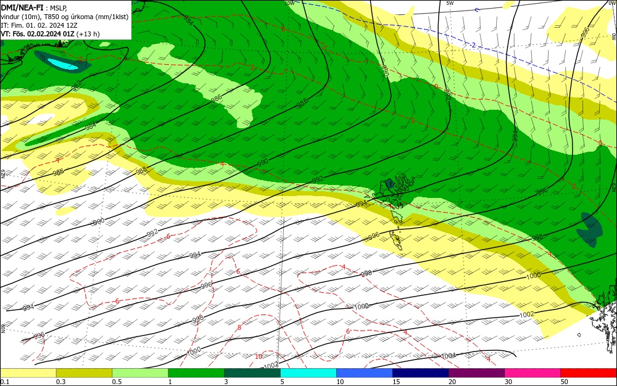Click the light green 0.5–1 legend swatch
This screenshot has width=617, height=386.
coord(140,373)
